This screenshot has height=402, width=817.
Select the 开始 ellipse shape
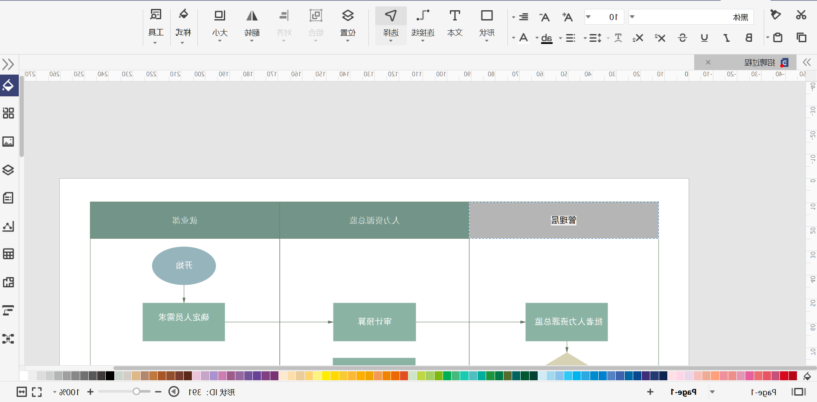(x=184, y=266)
